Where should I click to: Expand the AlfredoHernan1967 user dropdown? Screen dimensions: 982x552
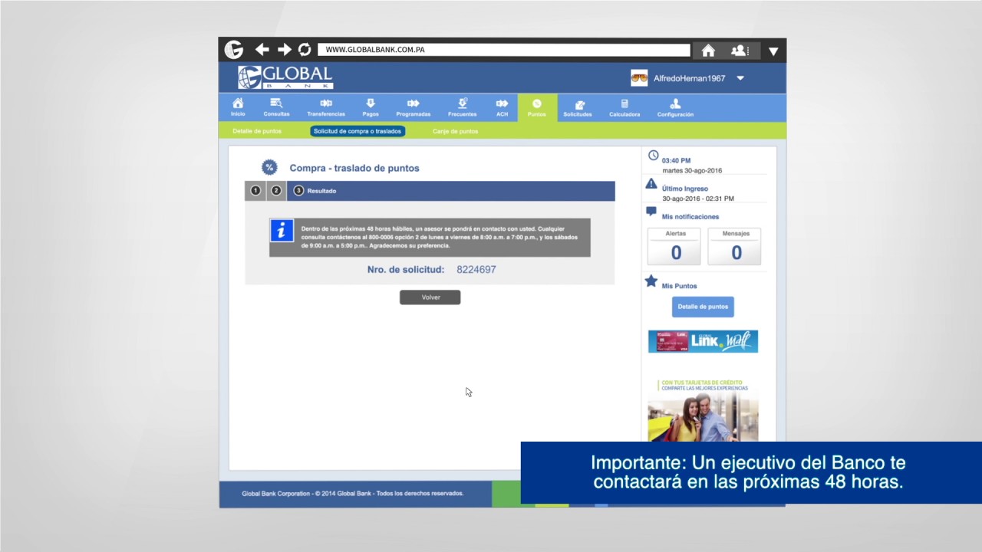(740, 78)
